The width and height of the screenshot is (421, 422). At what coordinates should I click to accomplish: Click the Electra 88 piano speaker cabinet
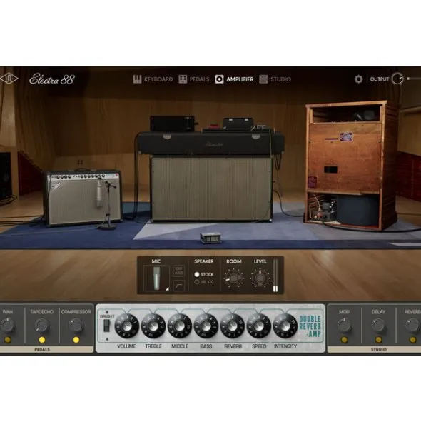click(x=211, y=189)
